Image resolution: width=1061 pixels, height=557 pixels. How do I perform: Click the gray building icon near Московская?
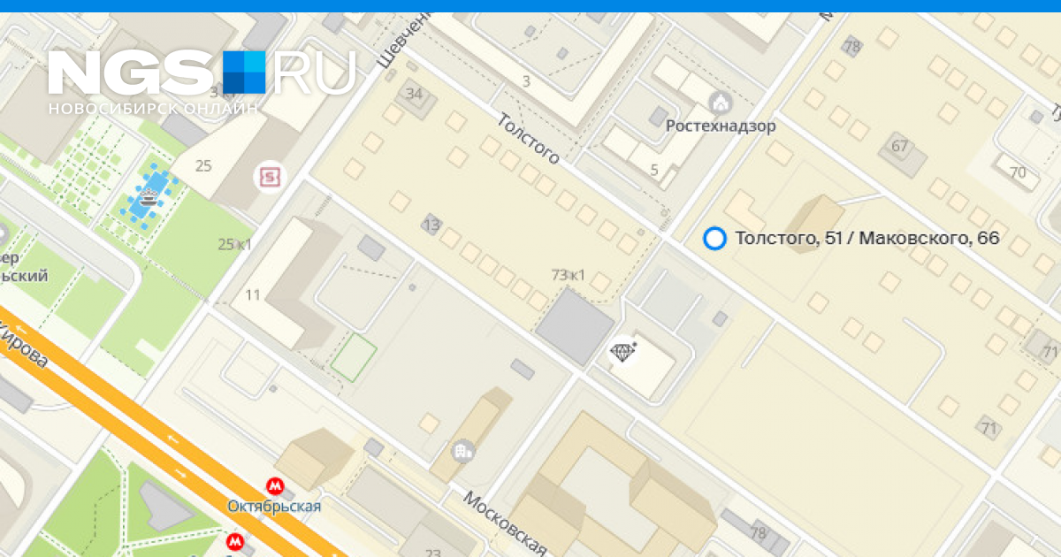click(x=462, y=452)
